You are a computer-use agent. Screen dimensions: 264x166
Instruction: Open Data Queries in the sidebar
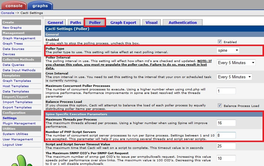(14, 65)
